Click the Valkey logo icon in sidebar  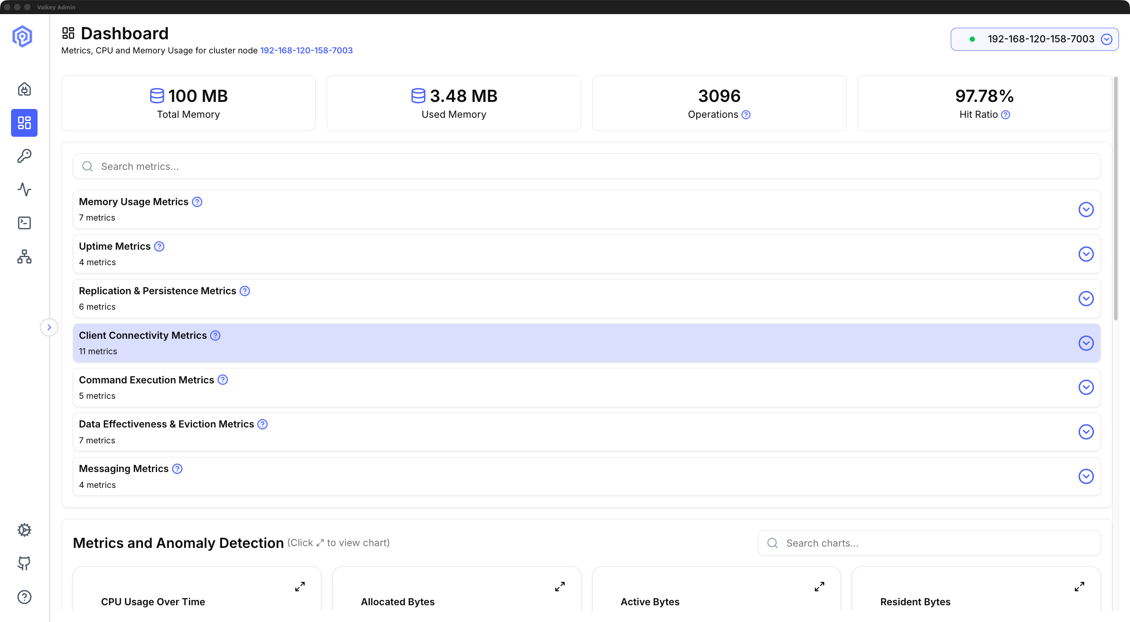point(22,36)
